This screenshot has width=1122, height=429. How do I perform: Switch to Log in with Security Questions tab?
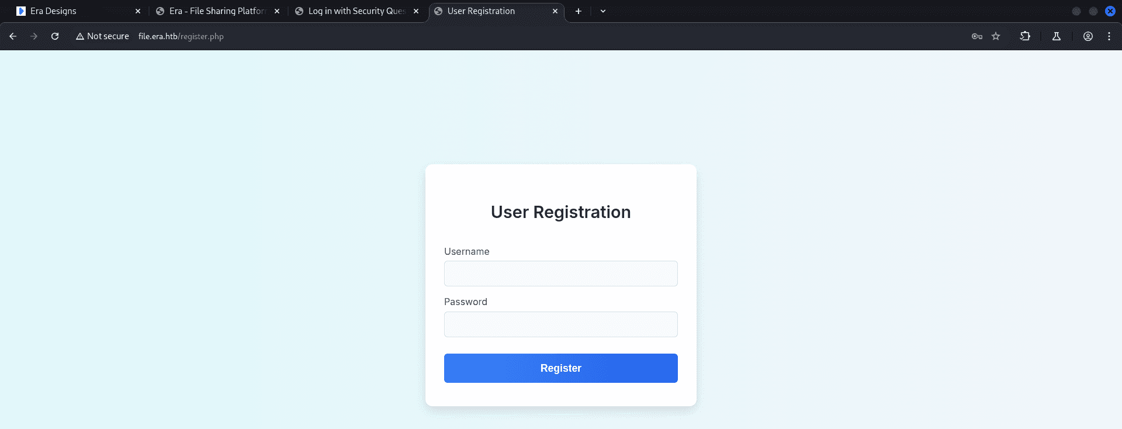pos(357,11)
